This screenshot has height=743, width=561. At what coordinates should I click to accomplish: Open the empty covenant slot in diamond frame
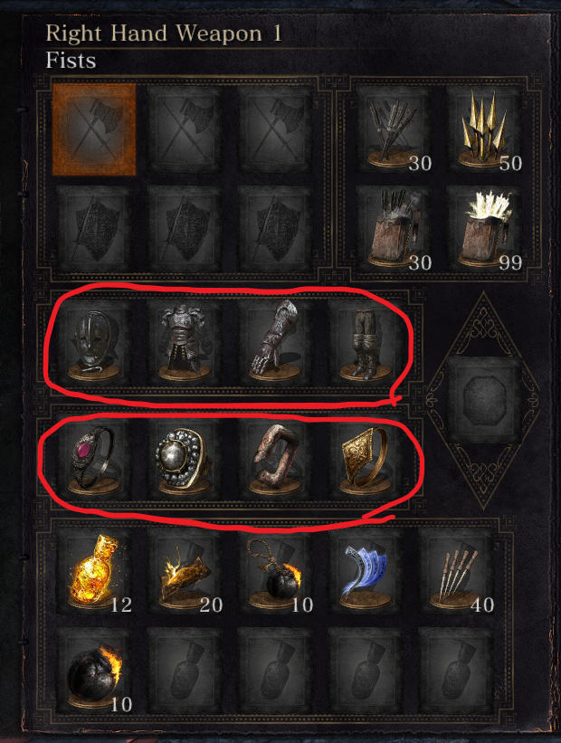tap(484, 399)
